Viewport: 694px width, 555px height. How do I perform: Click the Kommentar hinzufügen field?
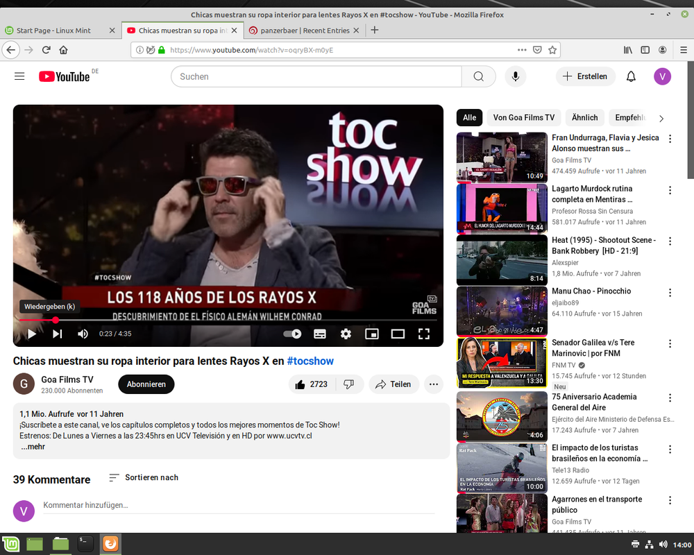click(239, 505)
